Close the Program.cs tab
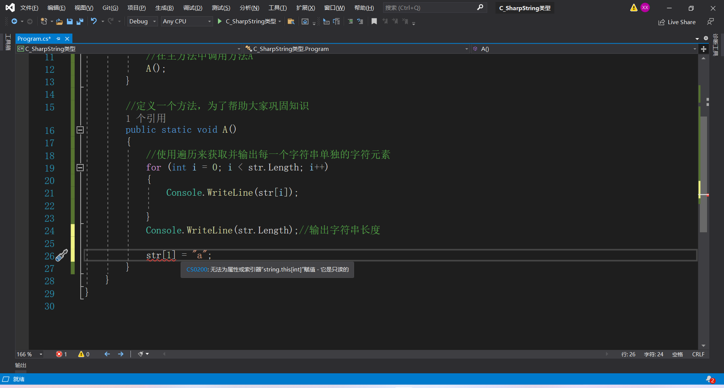The image size is (724, 388). point(67,38)
